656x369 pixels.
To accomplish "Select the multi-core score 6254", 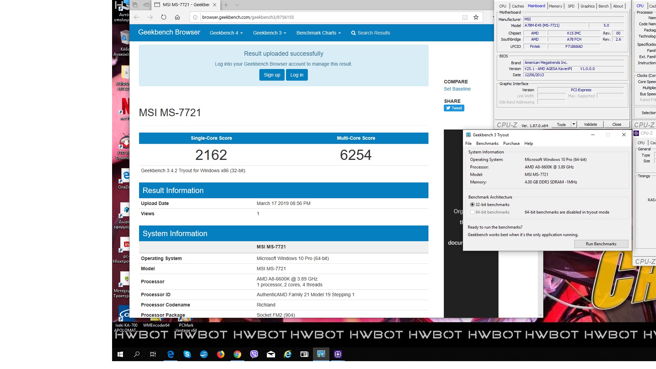I will [356, 155].
